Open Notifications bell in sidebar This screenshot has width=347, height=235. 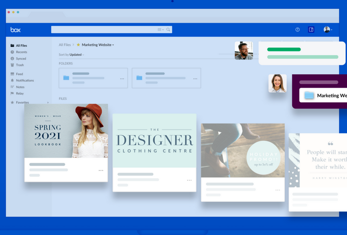[24, 81]
